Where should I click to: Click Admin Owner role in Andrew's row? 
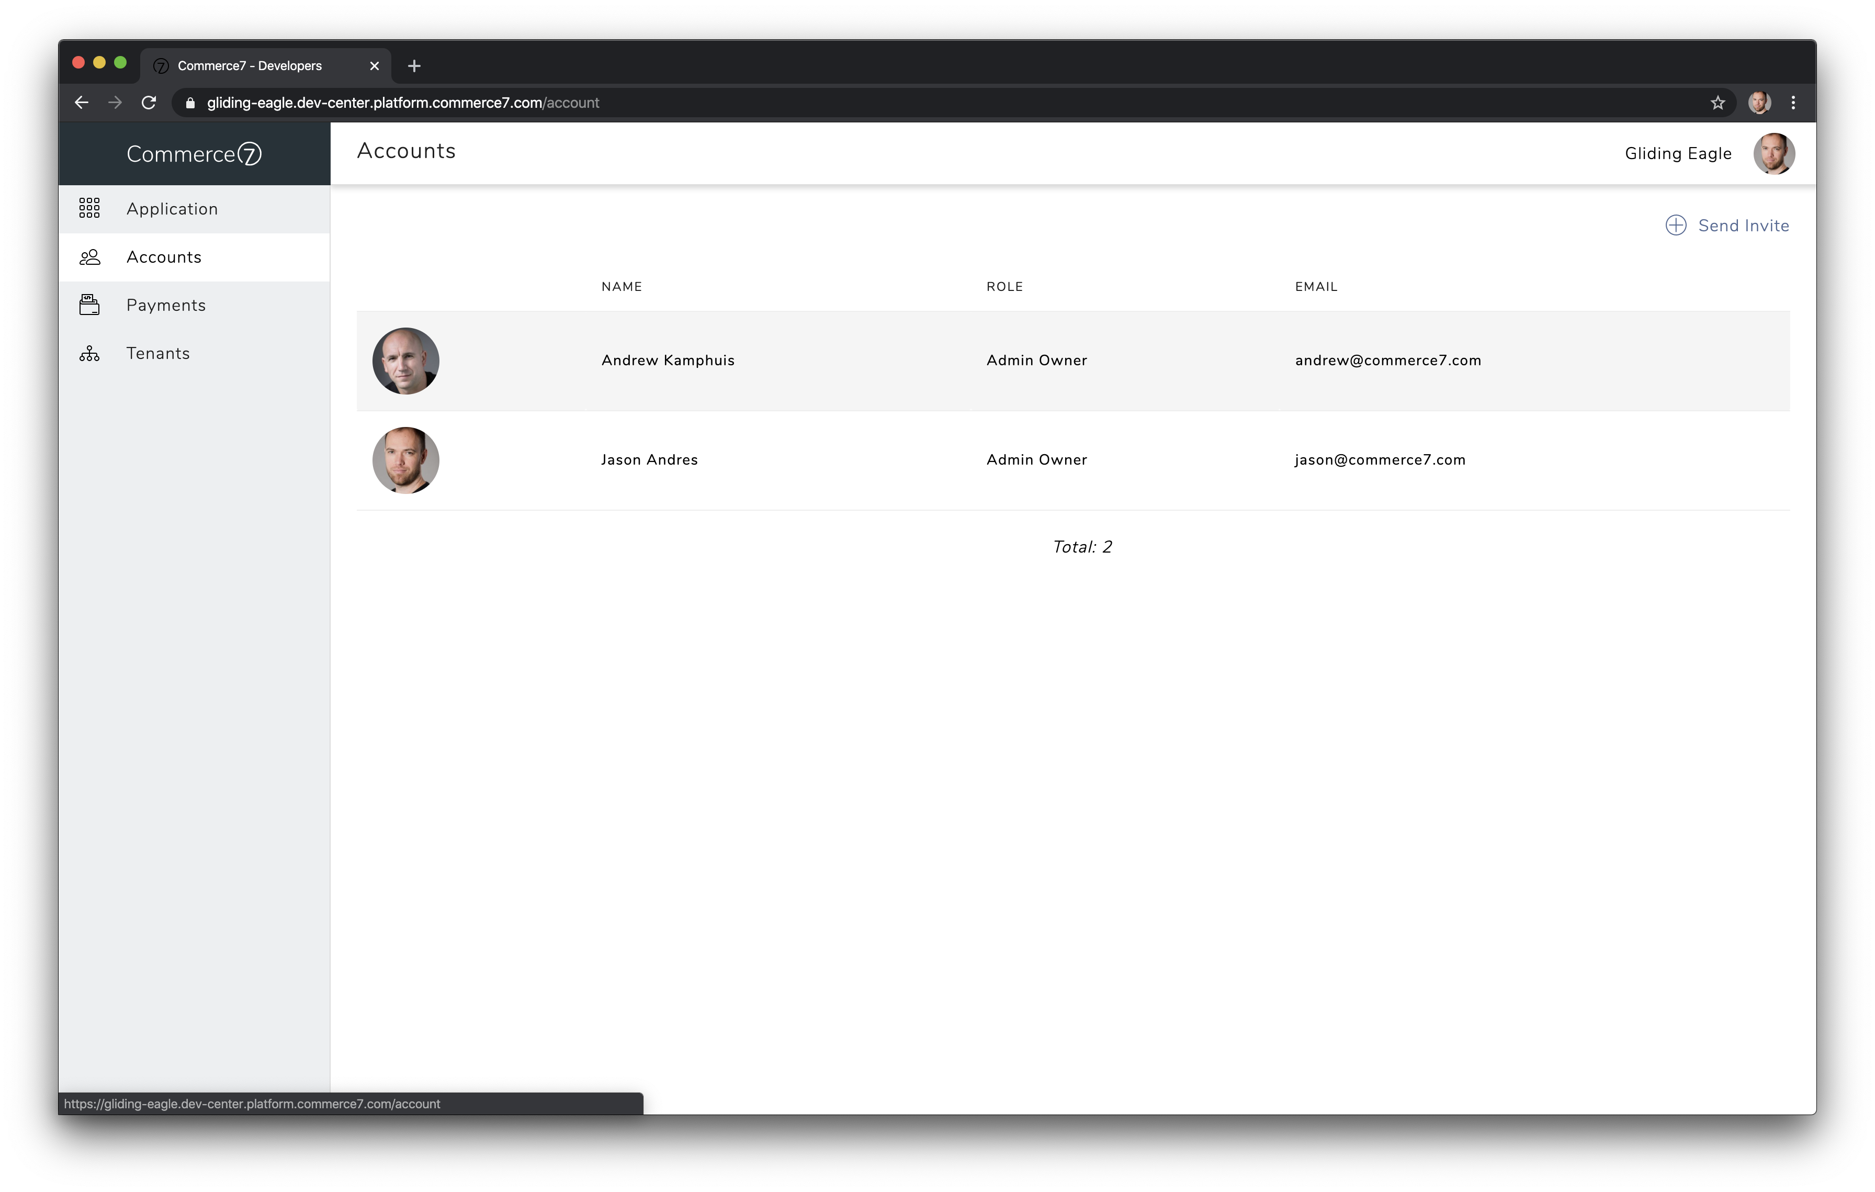pyautogui.click(x=1036, y=361)
